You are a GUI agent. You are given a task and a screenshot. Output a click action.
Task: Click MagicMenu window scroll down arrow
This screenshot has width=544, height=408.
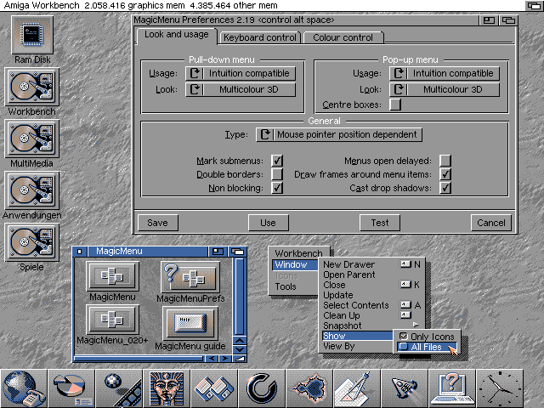240,349
